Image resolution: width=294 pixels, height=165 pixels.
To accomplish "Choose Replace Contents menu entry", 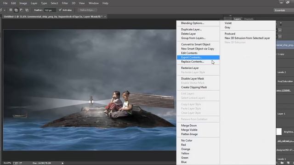I will (x=198, y=62).
